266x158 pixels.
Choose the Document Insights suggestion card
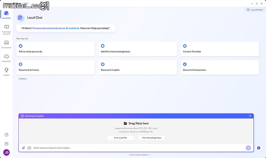[x=138, y=67]
